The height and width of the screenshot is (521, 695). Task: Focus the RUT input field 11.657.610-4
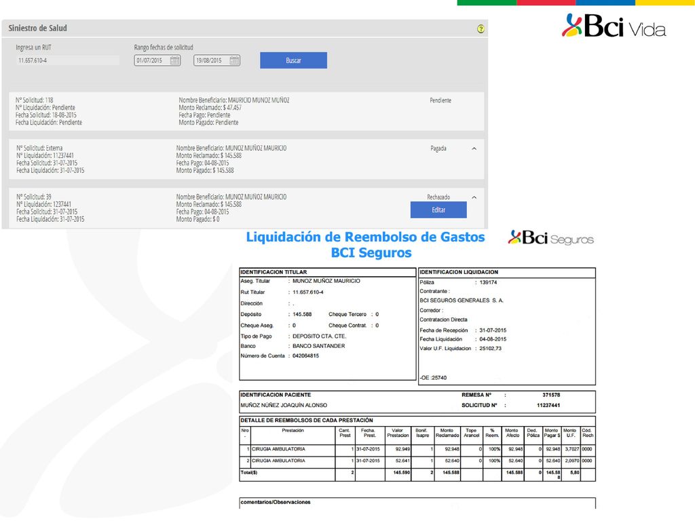coord(67,60)
